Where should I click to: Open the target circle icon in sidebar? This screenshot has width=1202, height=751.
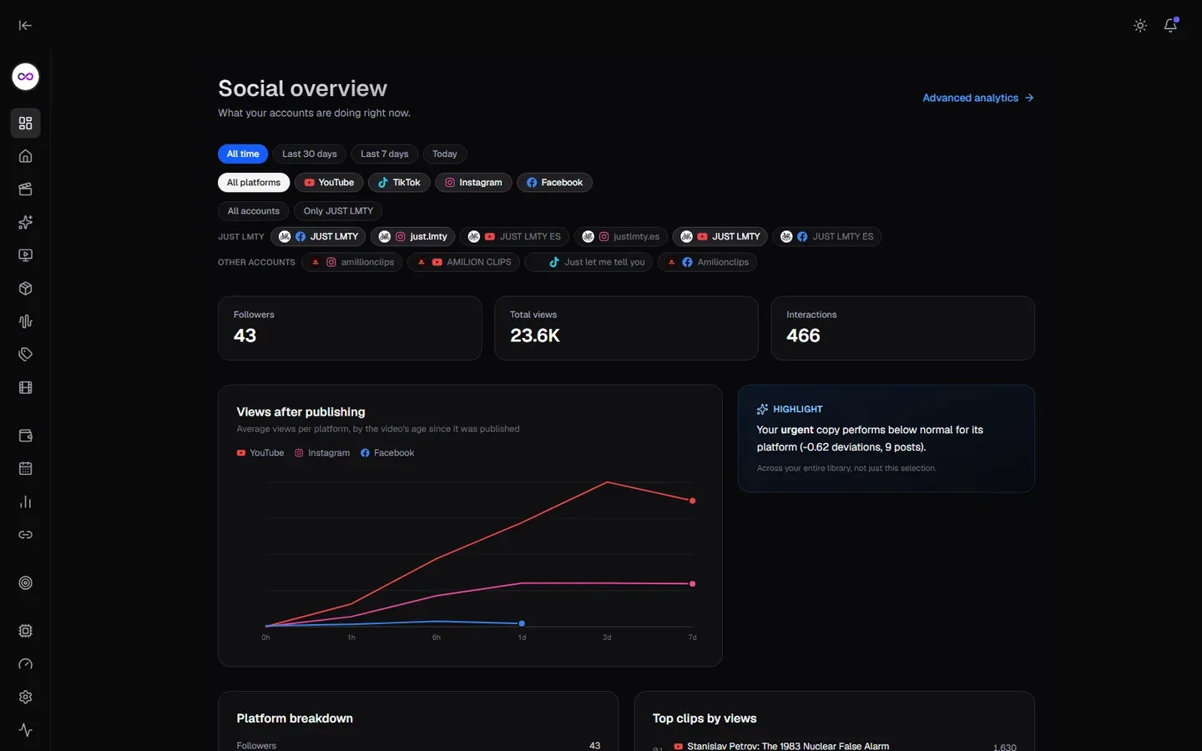point(26,583)
